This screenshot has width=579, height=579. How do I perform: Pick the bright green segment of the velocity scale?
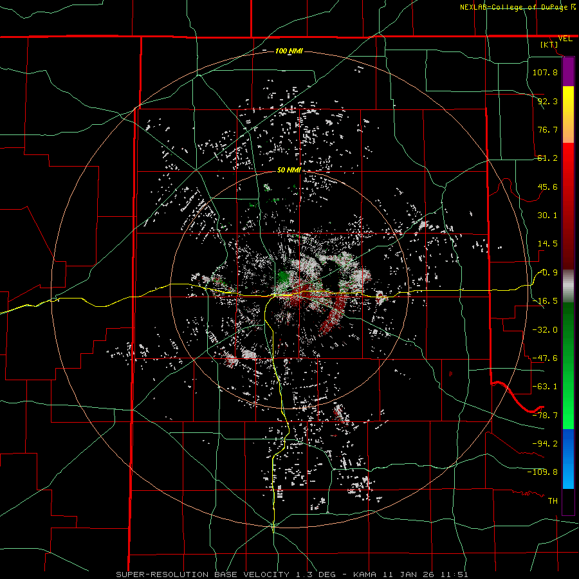(x=568, y=403)
